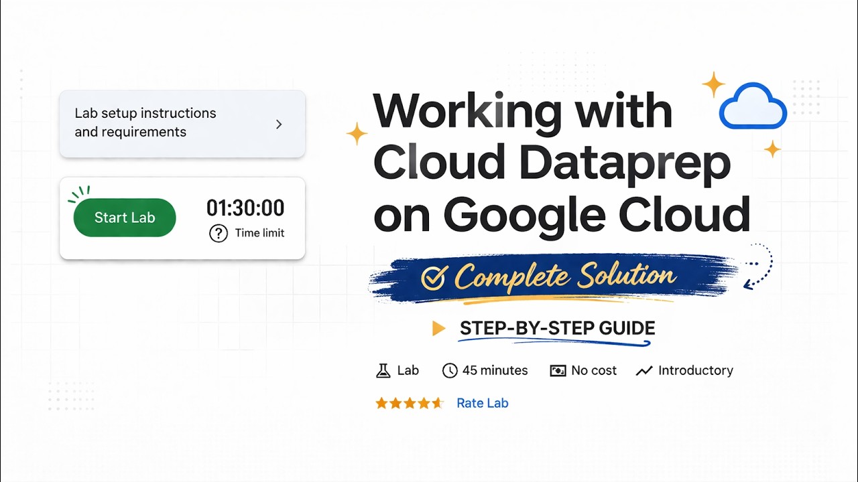Click the flask Lab icon

(383, 370)
